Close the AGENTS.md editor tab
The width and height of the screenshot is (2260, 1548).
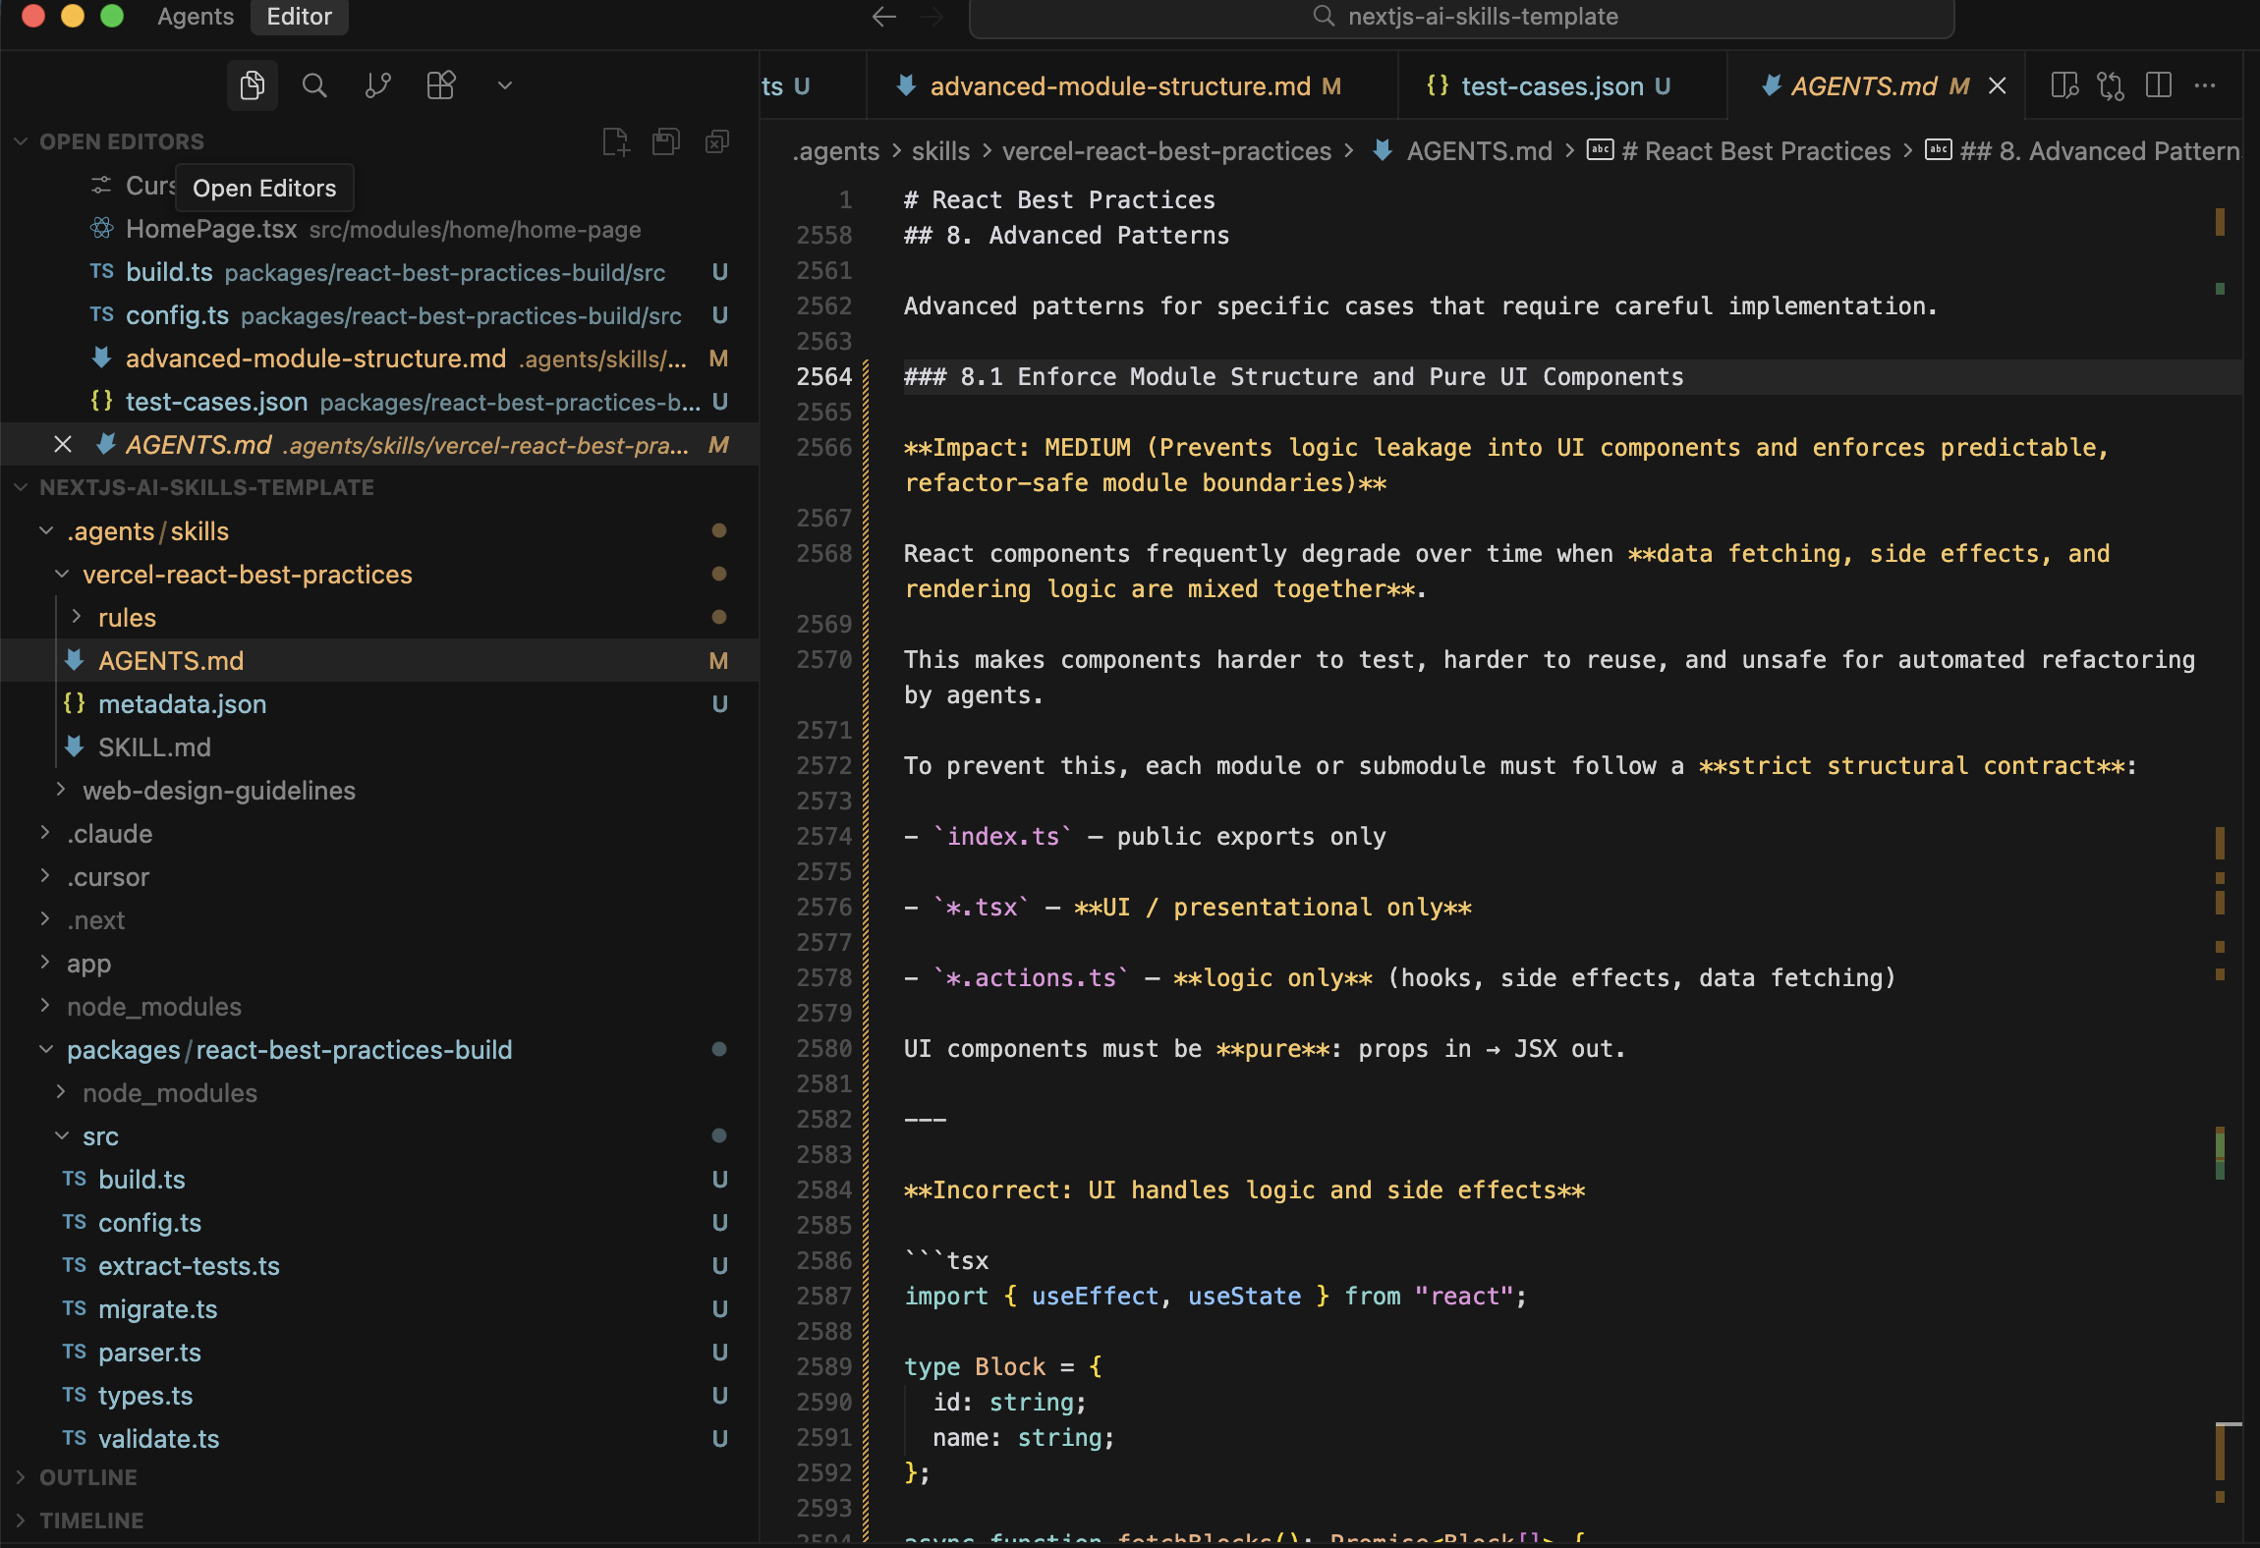click(1998, 86)
